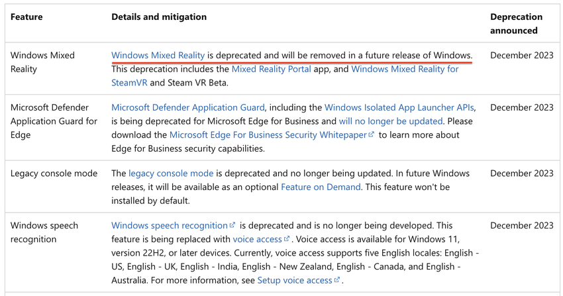Click external-link icon after Security Whitepaper
The width and height of the screenshot is (563, 296).
point(372,135)
